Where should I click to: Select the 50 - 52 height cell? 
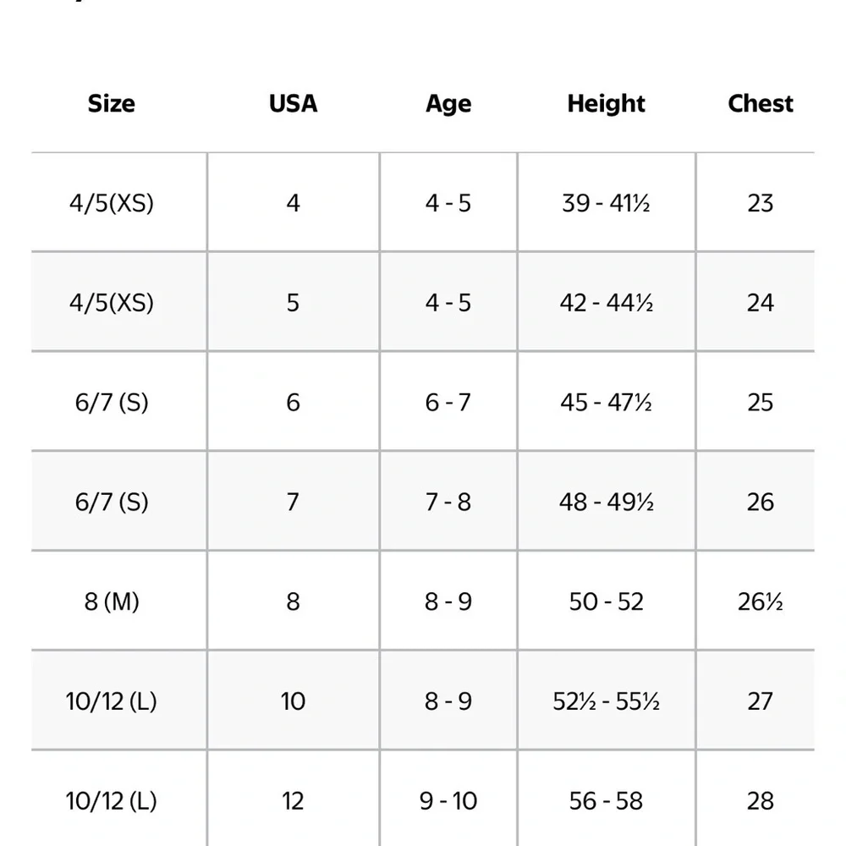[606, 601]
